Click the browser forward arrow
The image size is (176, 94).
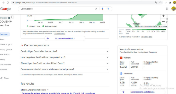3,3
